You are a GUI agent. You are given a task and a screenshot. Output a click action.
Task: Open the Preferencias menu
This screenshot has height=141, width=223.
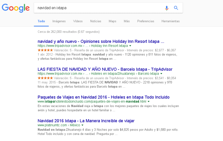[146, 21]
